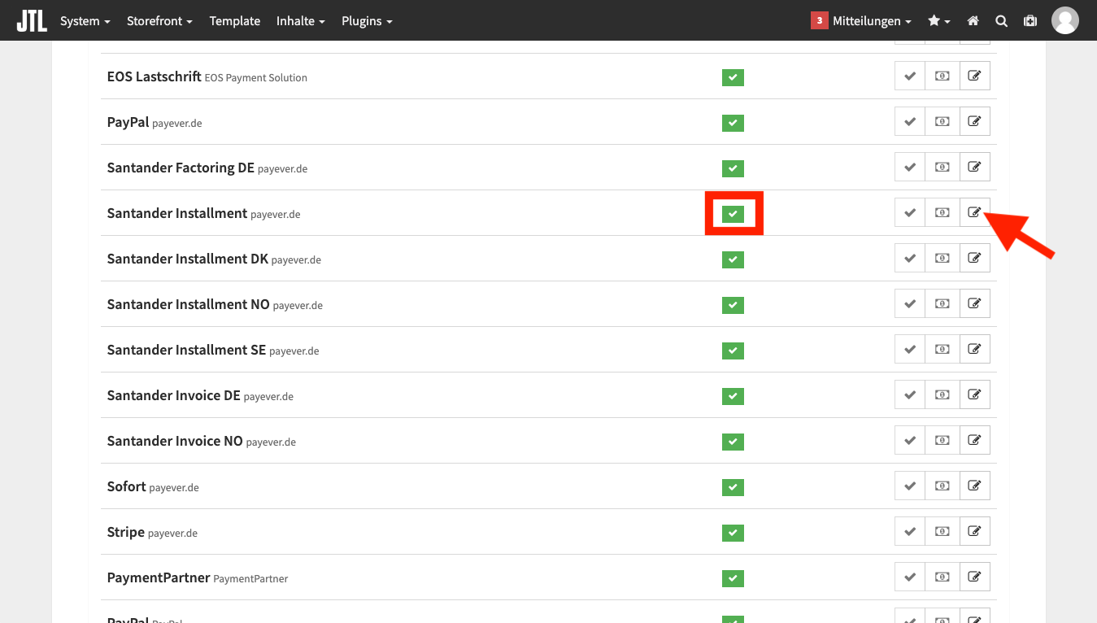Click checkmark button for Santander Installment DK
This screenshot has width=1097, height=623.
[910, 258]
